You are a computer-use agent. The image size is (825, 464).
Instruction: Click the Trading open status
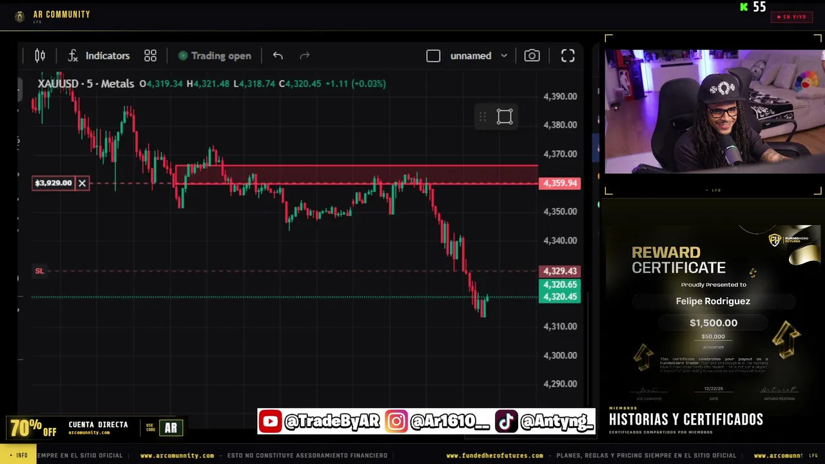click(x=215, y=56)
